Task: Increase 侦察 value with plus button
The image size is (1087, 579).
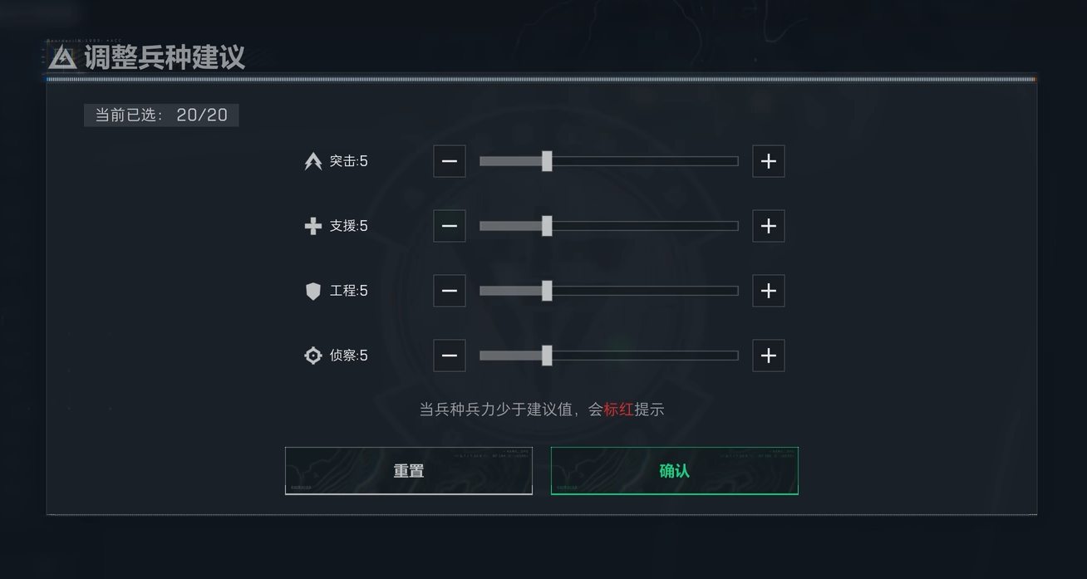Action: pos(769,356)
